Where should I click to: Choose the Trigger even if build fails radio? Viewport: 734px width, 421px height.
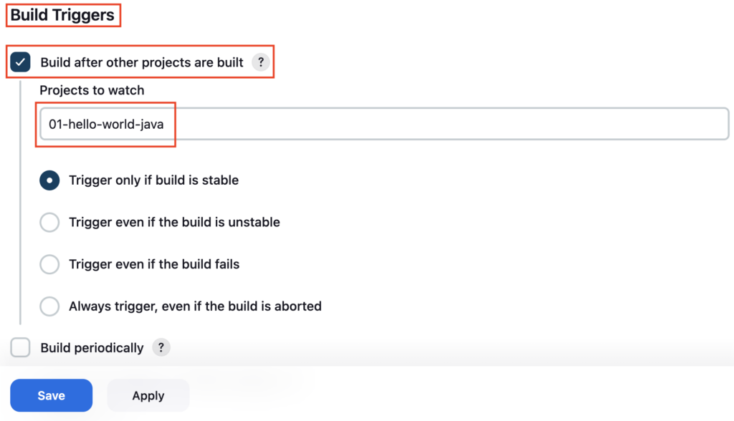click(49, 264)
